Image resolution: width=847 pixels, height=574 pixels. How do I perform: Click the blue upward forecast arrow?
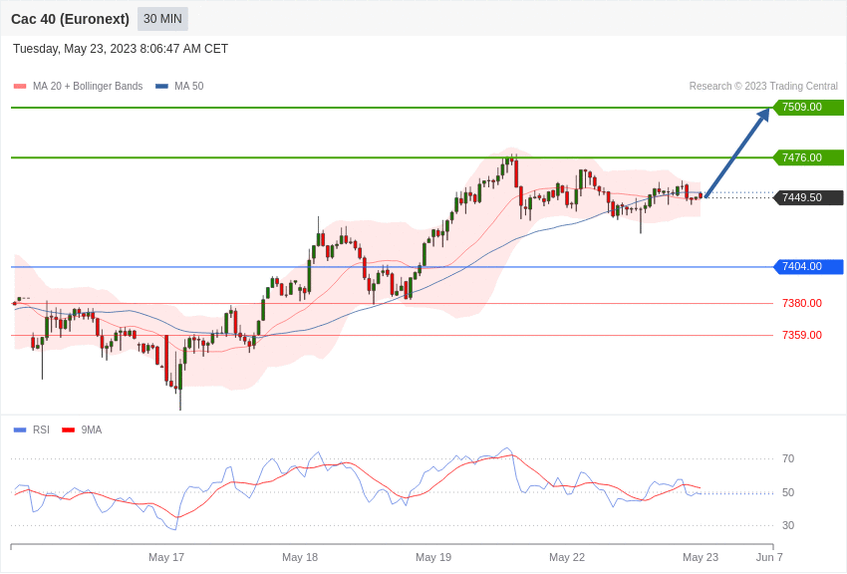(737, 152)
